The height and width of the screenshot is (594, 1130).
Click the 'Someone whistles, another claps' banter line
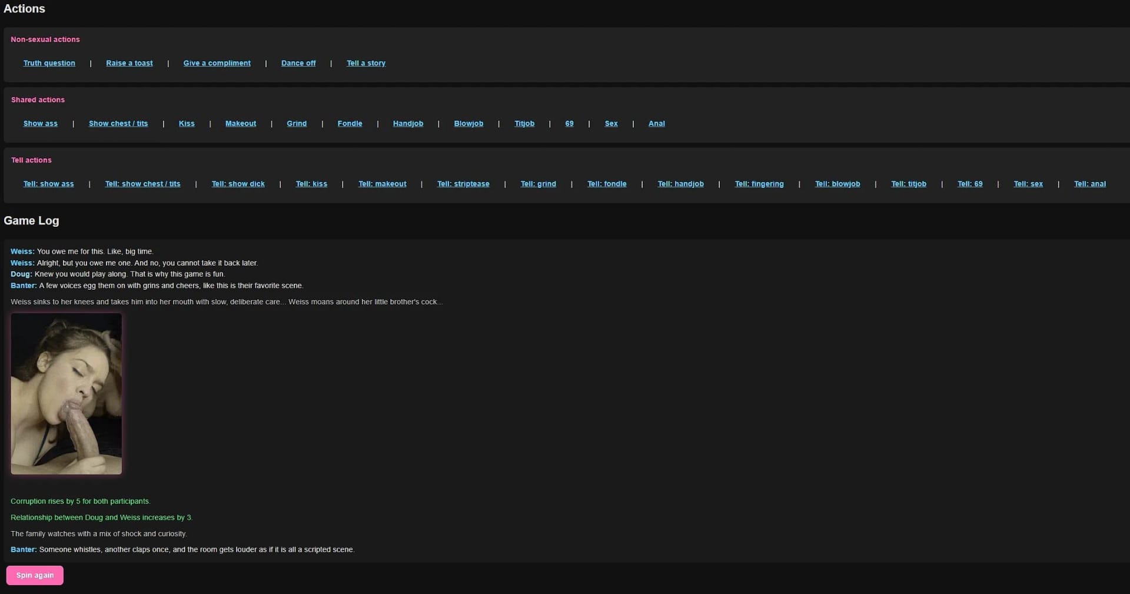pyautogui.click(x=182, y=550)
